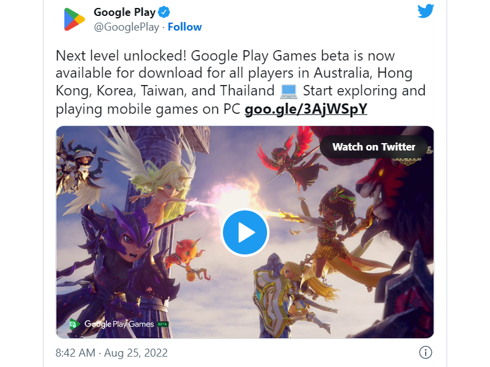The width and height of the screenshot is (490, 367).
Task: Click the blue verified badge
Action: (164, 12)
